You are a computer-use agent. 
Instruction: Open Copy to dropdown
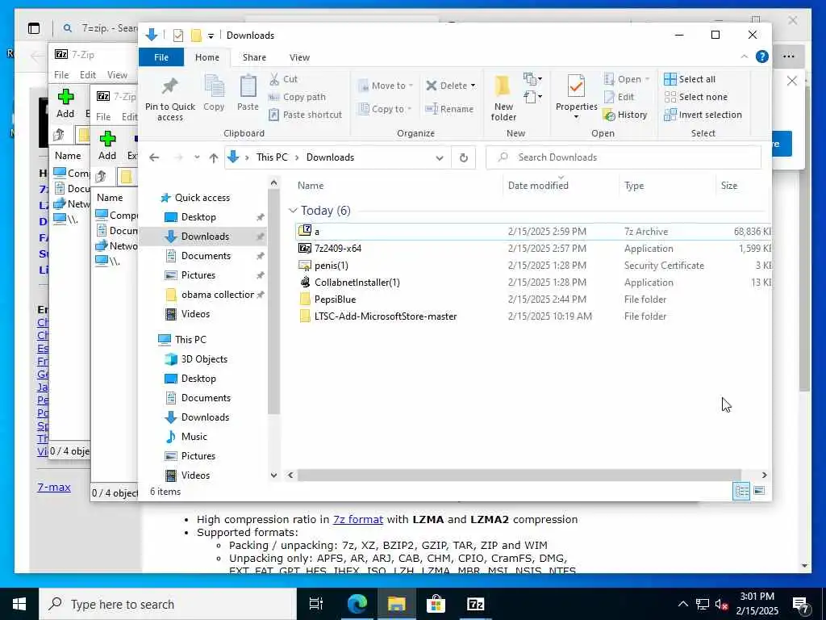tap(385, 109)
